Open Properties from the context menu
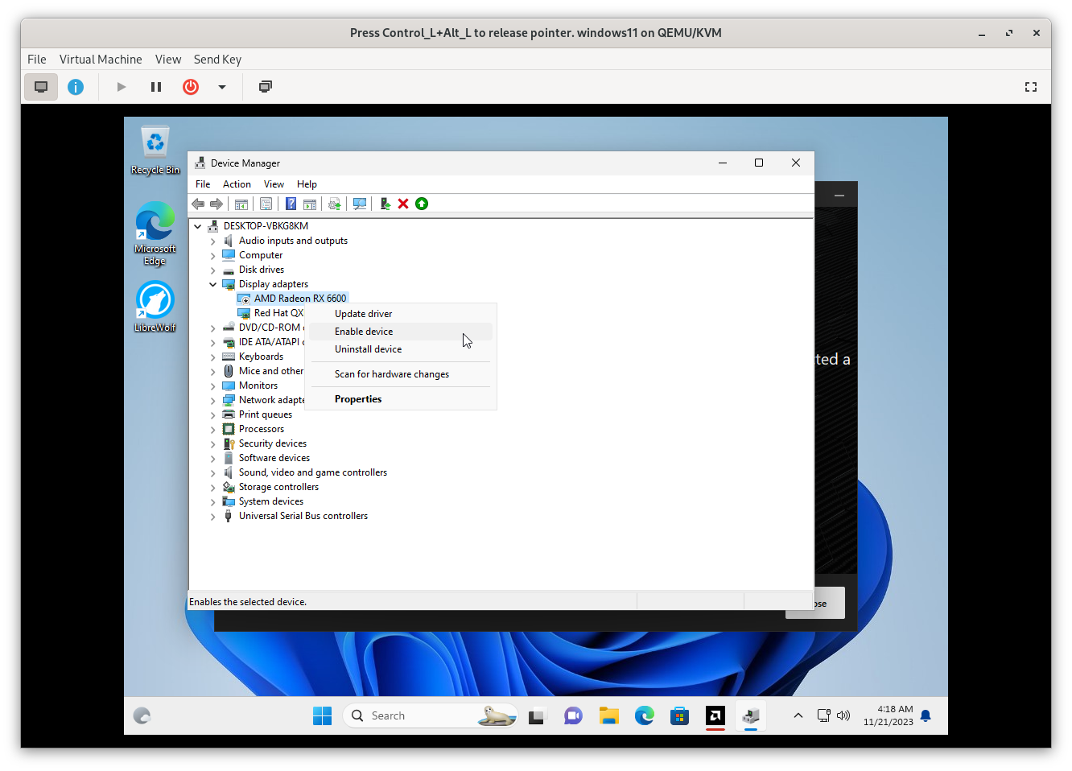The width and height of the screenshot is (1072, 771). [401, 399]
